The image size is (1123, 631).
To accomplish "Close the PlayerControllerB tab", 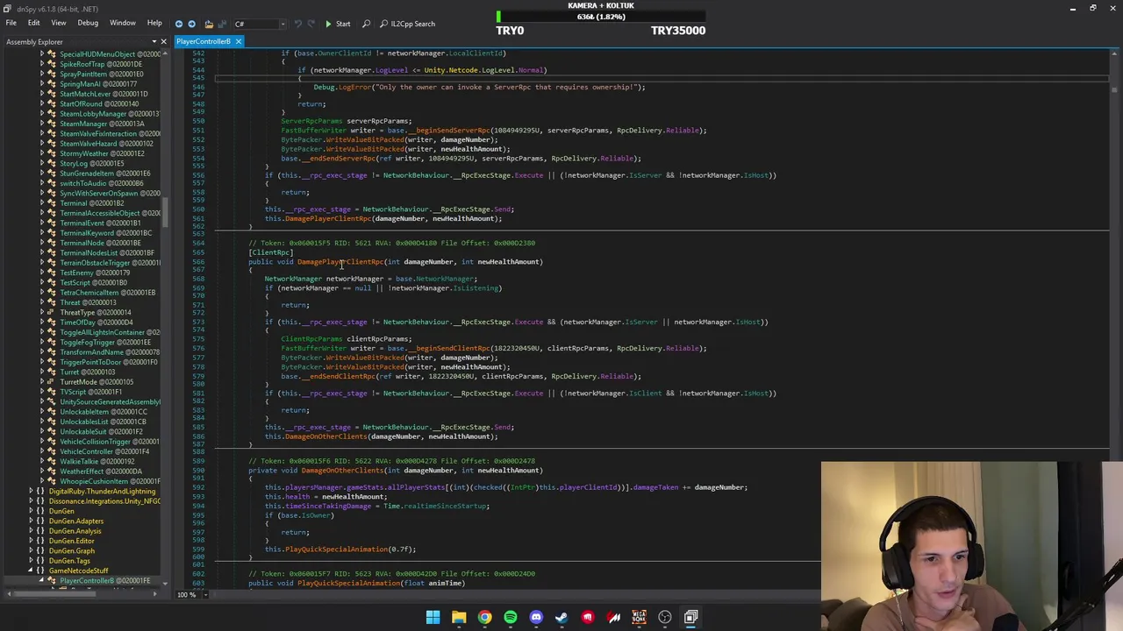I will (x=238, y=41).
